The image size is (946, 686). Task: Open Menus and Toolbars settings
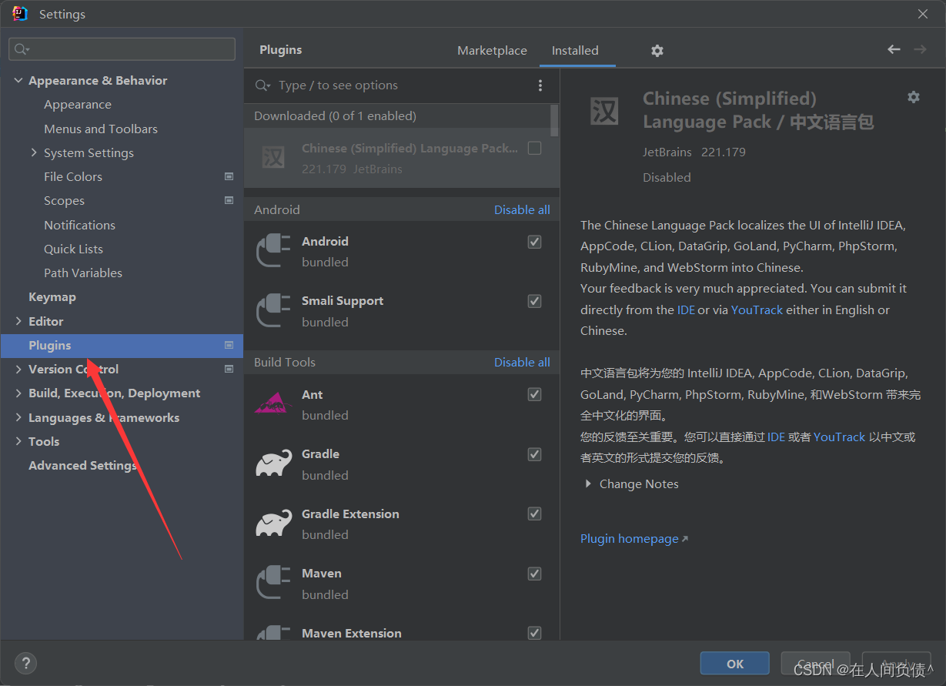click(101, 129)
